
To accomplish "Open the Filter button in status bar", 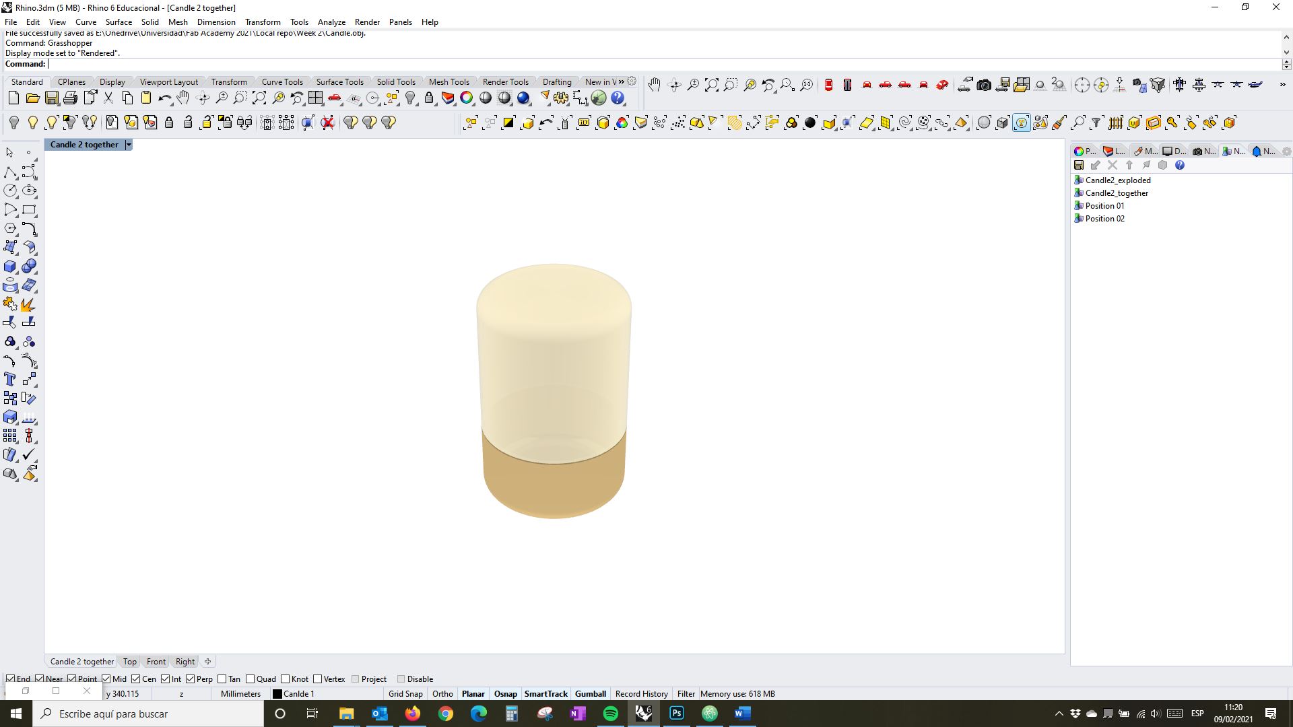I will [x=686, y=693].
